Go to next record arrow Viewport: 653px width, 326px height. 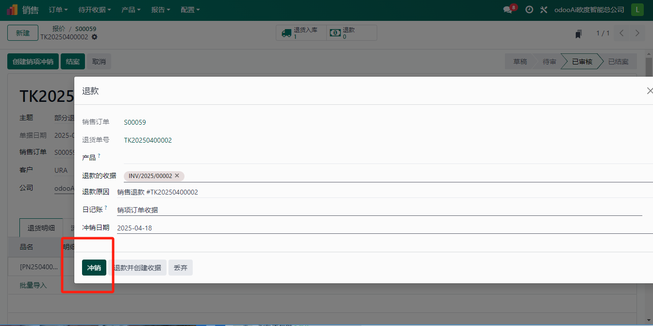click(637, 33)
